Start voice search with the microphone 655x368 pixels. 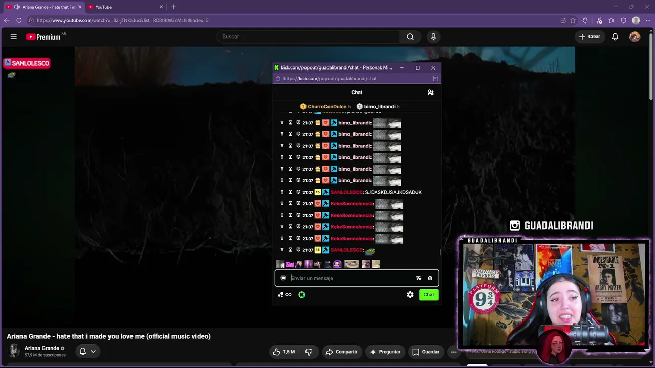point(433,37)
